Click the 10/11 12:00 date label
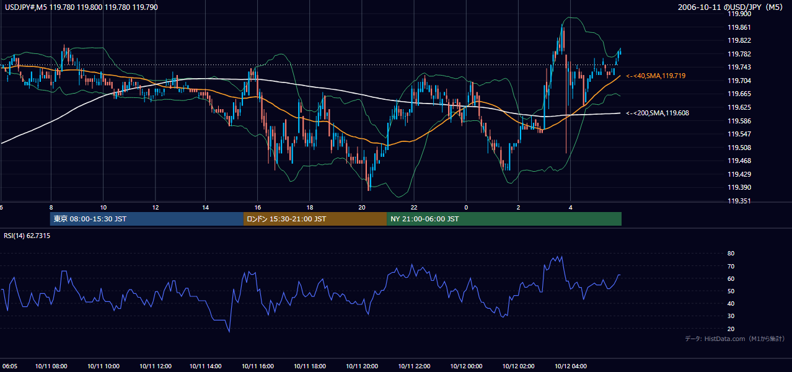Viewport: 792px width, 372px height. 155,366
